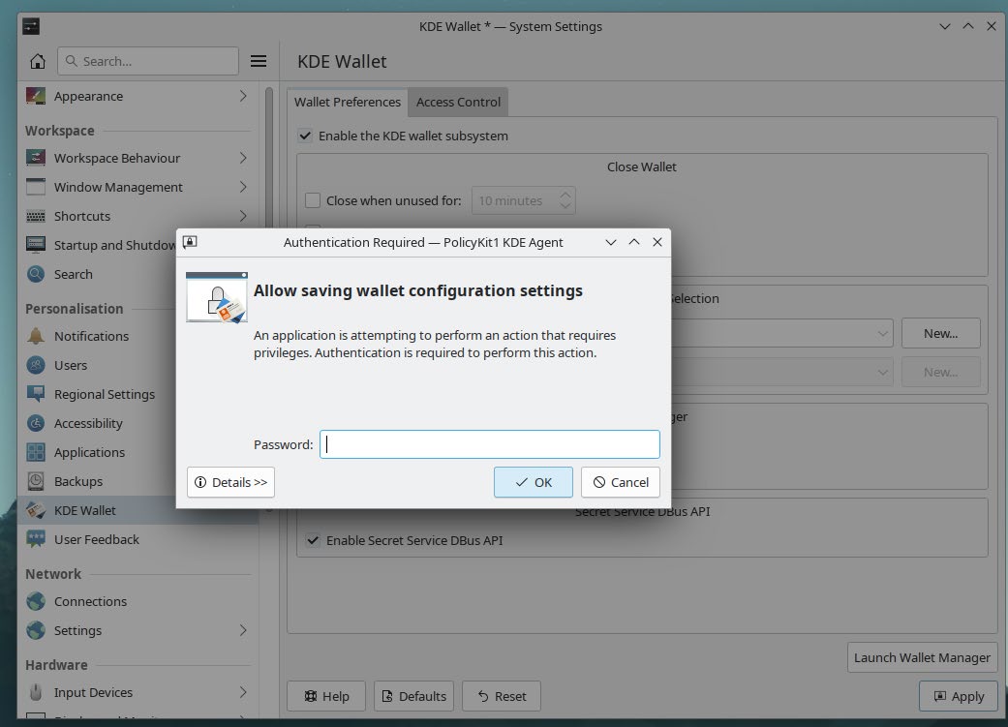This screenshot has height=727, width=1008.
Task: Click the Regional Settings icon
Action: tap(36, 394)
